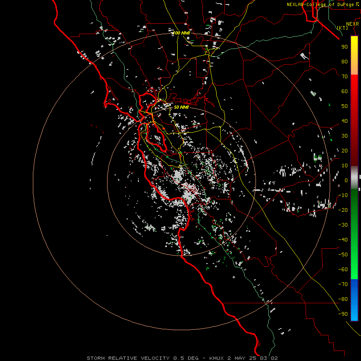Click the KT units label above the color scale
The height and width of the screenshot is (361, 361).
pyautogui.click(x=343, y=28)
